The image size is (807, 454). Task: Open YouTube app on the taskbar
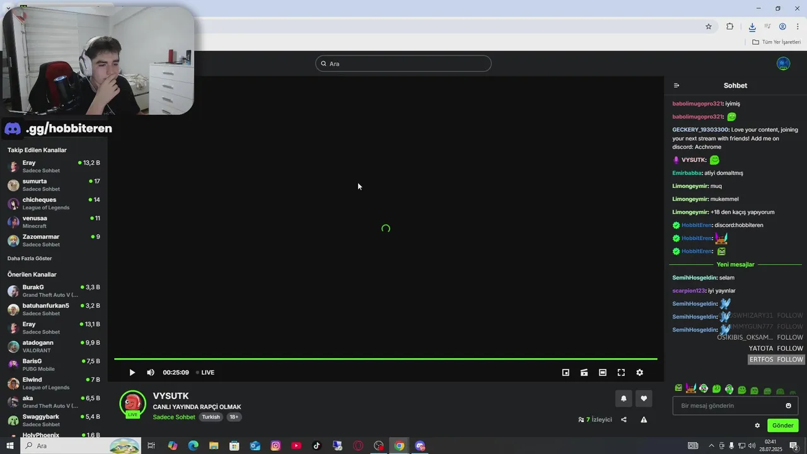[296, 446]
